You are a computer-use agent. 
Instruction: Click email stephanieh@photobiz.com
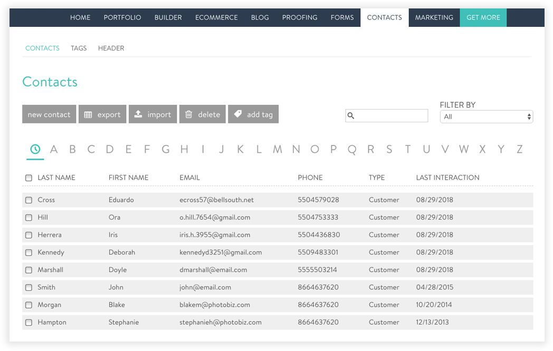pos(221,322)
